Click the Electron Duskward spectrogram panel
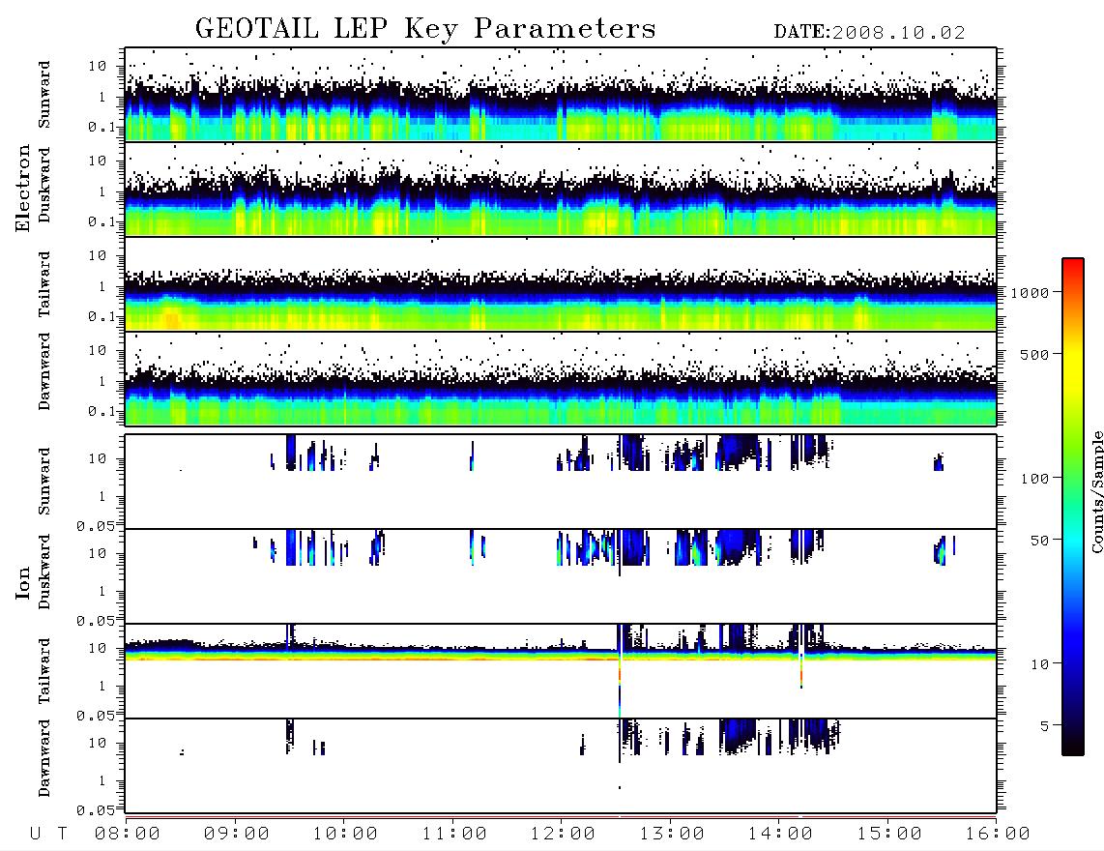 tap(561, 189)
